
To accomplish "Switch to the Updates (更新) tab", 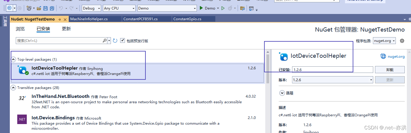I will tap(66, 29).
